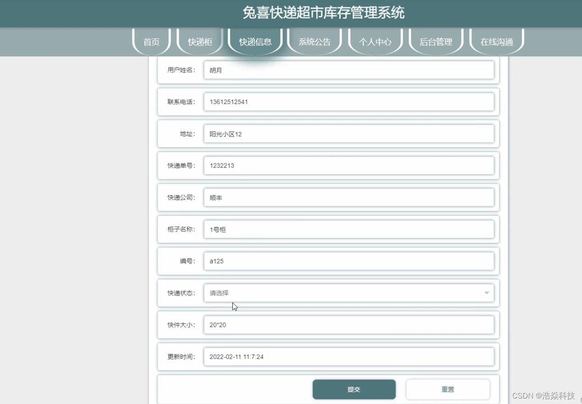
Task: Expand the 快递状态 selection arrow
Action: click(x=487, y=293)
